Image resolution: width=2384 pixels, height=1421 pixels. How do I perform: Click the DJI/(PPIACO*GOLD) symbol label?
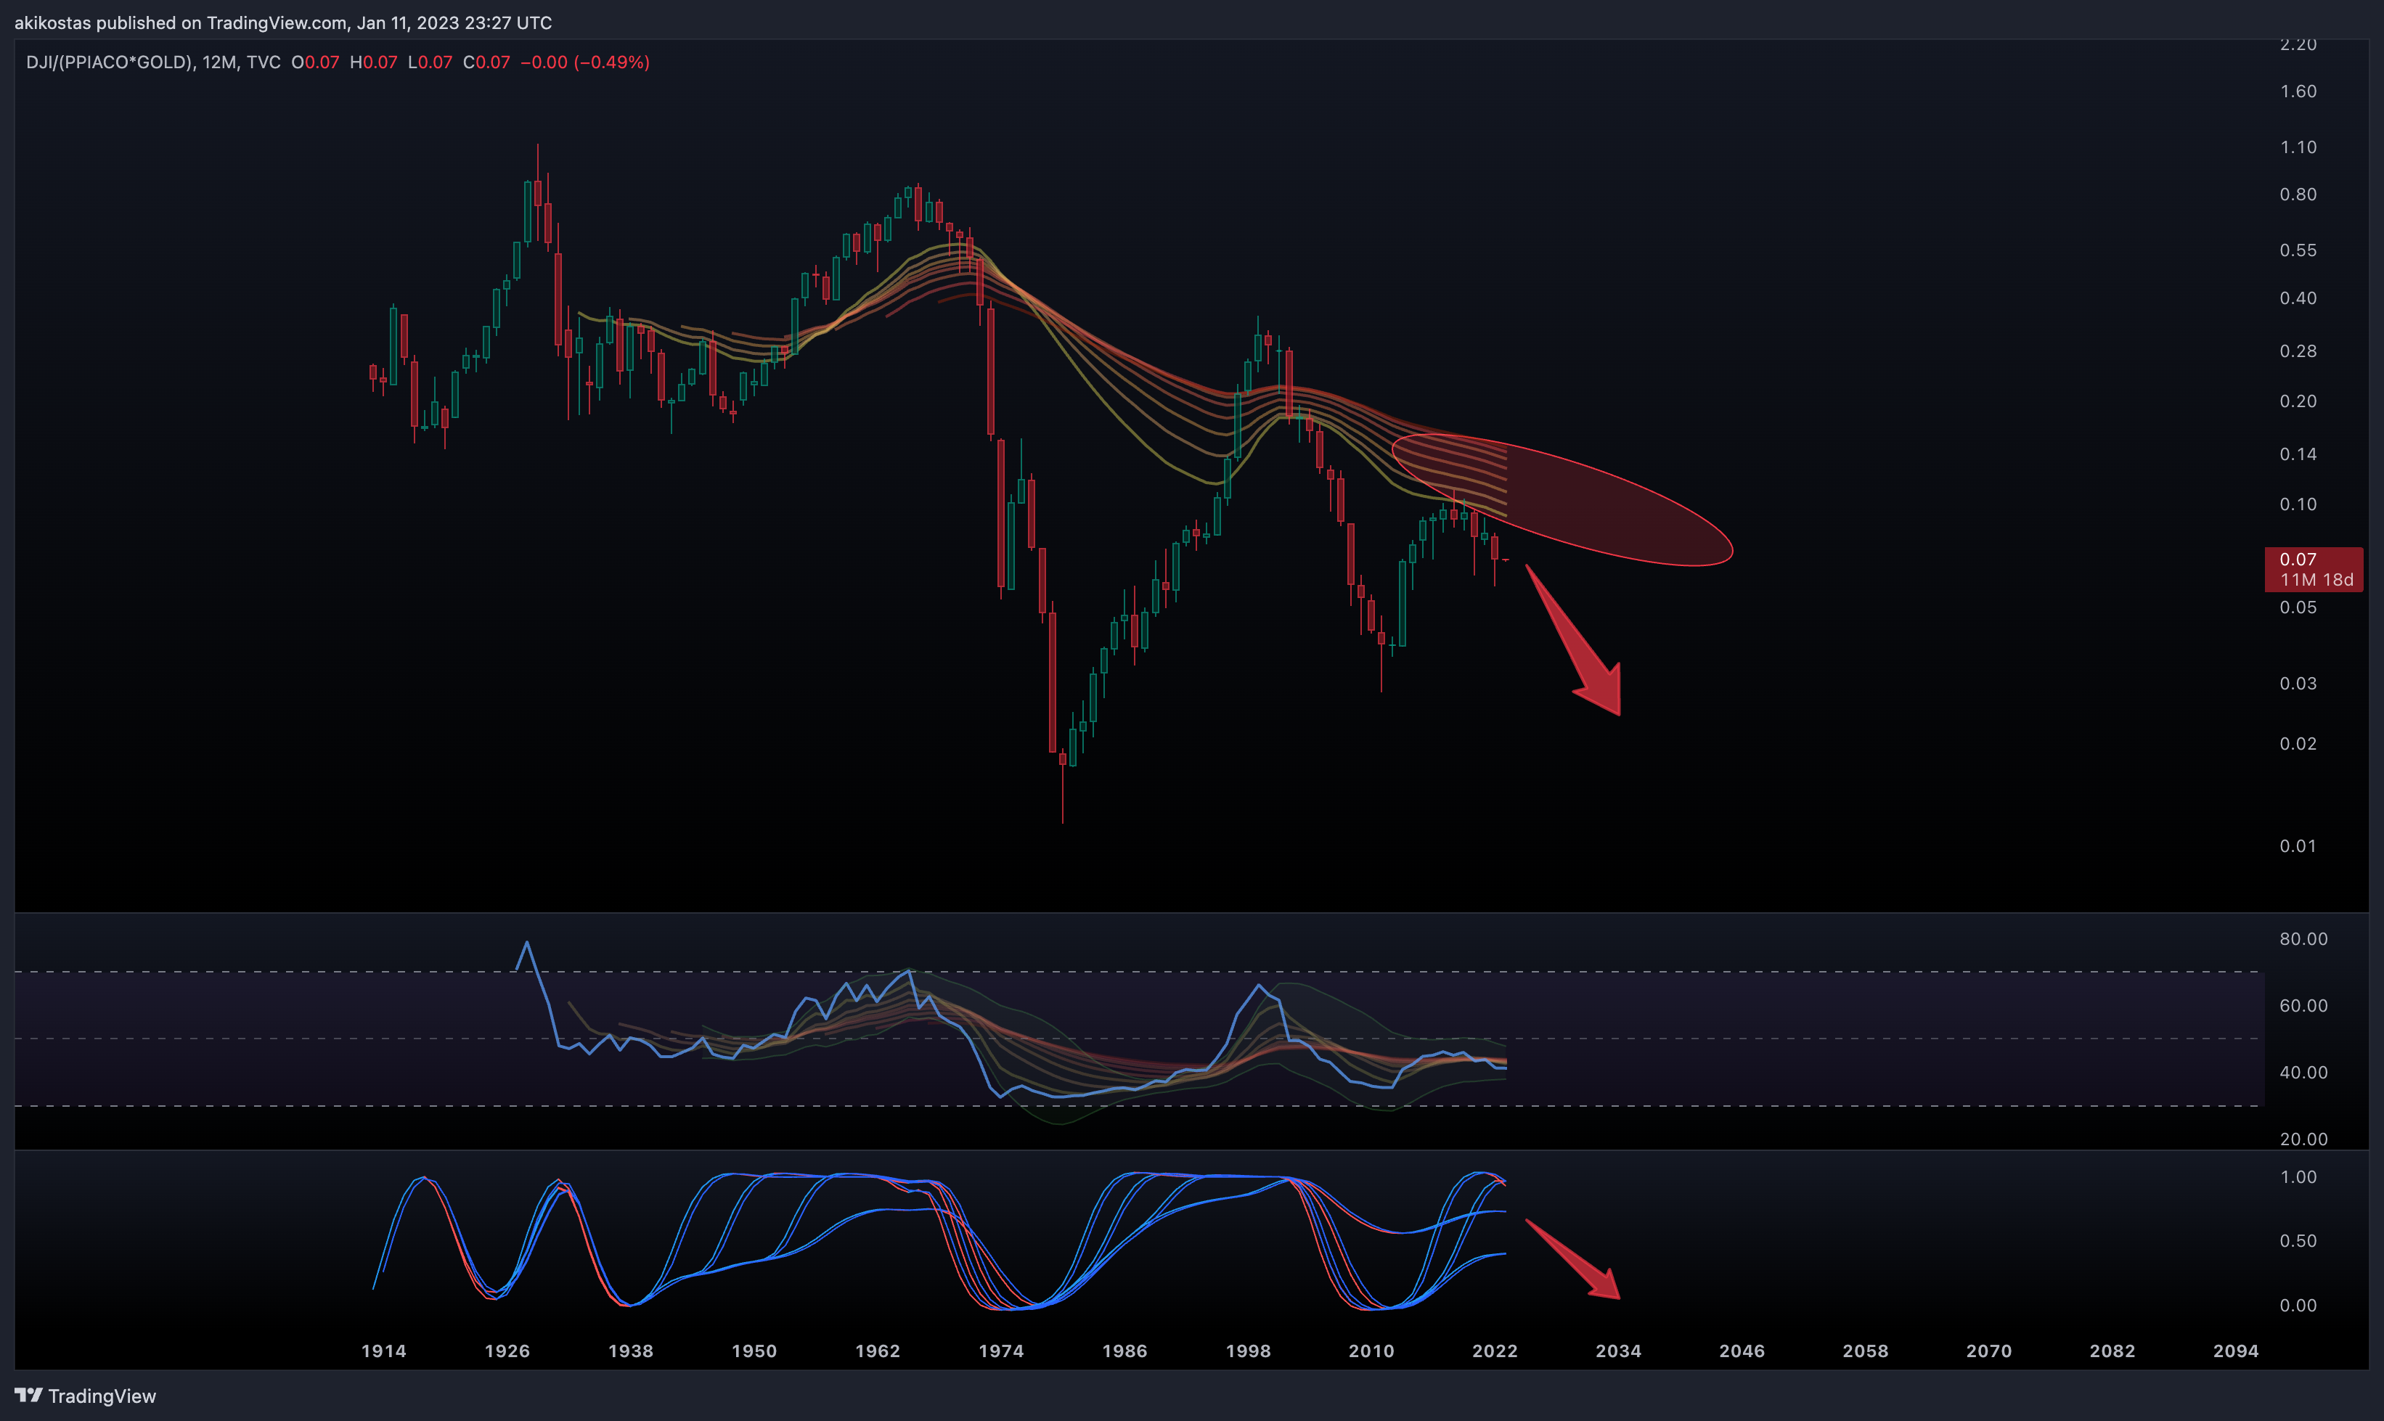click(108, 62)
